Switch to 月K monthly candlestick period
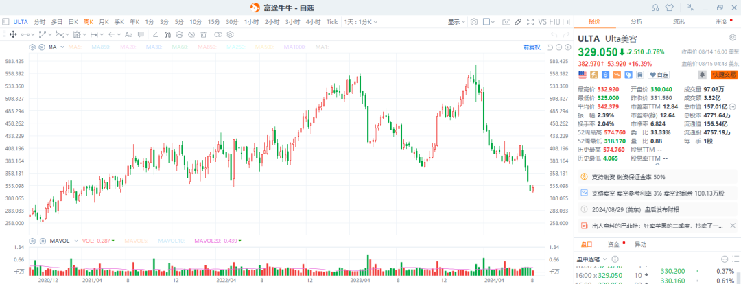This screenshot has height=284, width=741. click(x=104, y=22)
